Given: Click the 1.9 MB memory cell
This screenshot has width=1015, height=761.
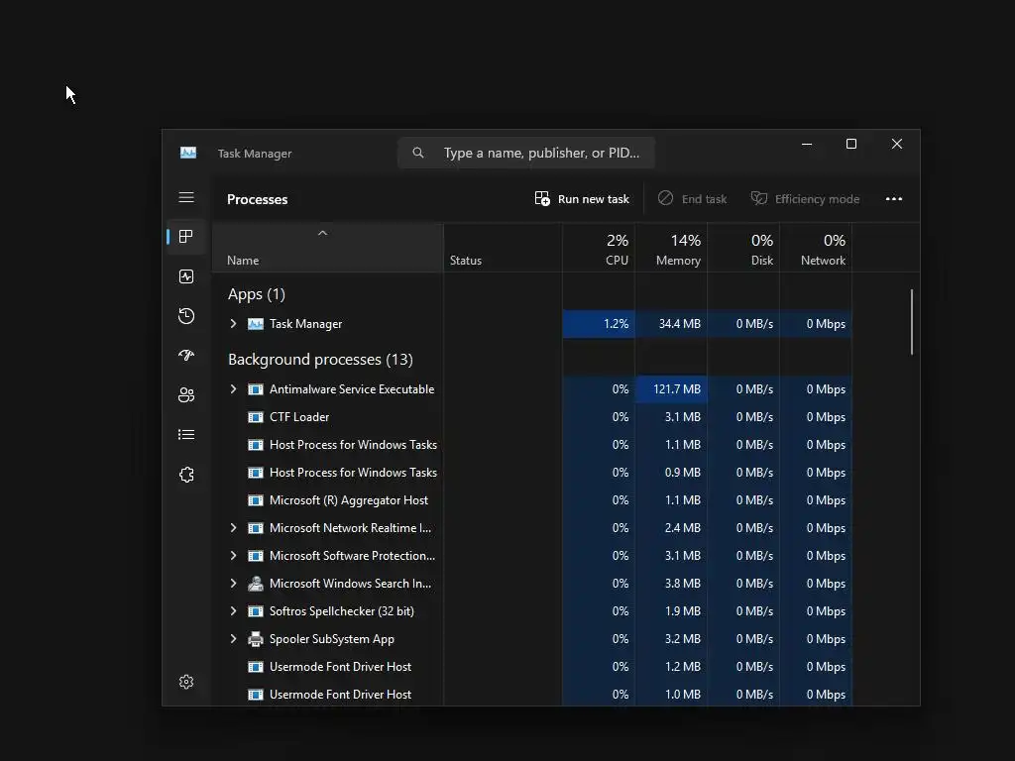Looking at the screenshot, I should tap(671, 611).
